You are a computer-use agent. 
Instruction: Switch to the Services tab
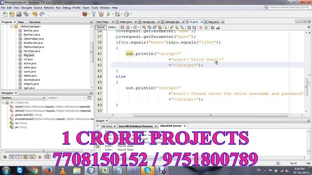(x=35, y=22)
